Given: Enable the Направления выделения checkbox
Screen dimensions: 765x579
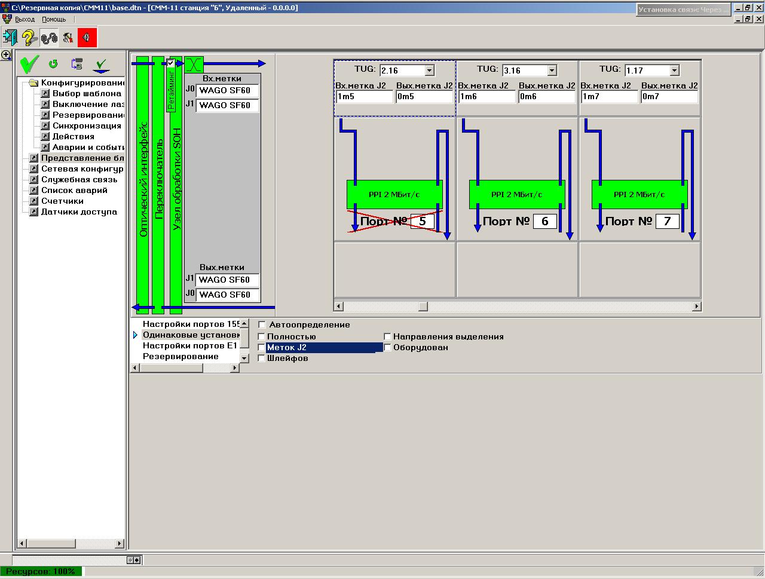Looking at the screenshot, I should coord(387,336).
